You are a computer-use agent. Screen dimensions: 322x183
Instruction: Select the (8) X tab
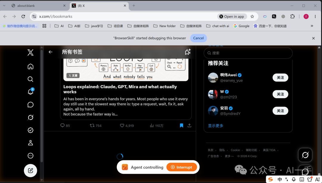click(99, 6)
